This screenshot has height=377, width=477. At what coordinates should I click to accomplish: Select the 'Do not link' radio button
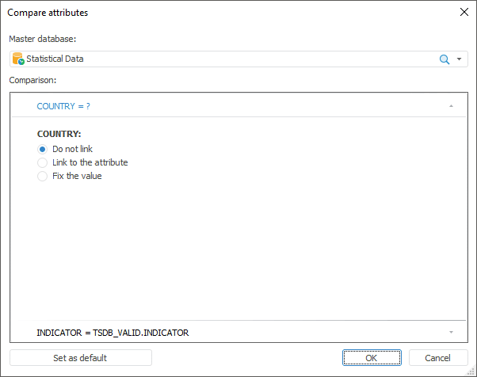click(x=43, y=149)
